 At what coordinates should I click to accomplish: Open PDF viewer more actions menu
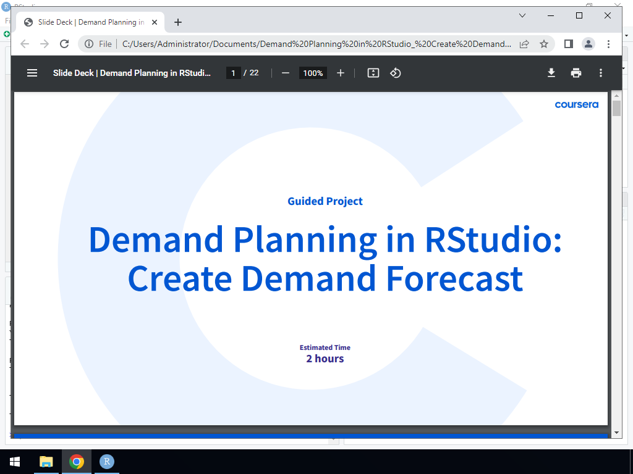tap(600, 73)
